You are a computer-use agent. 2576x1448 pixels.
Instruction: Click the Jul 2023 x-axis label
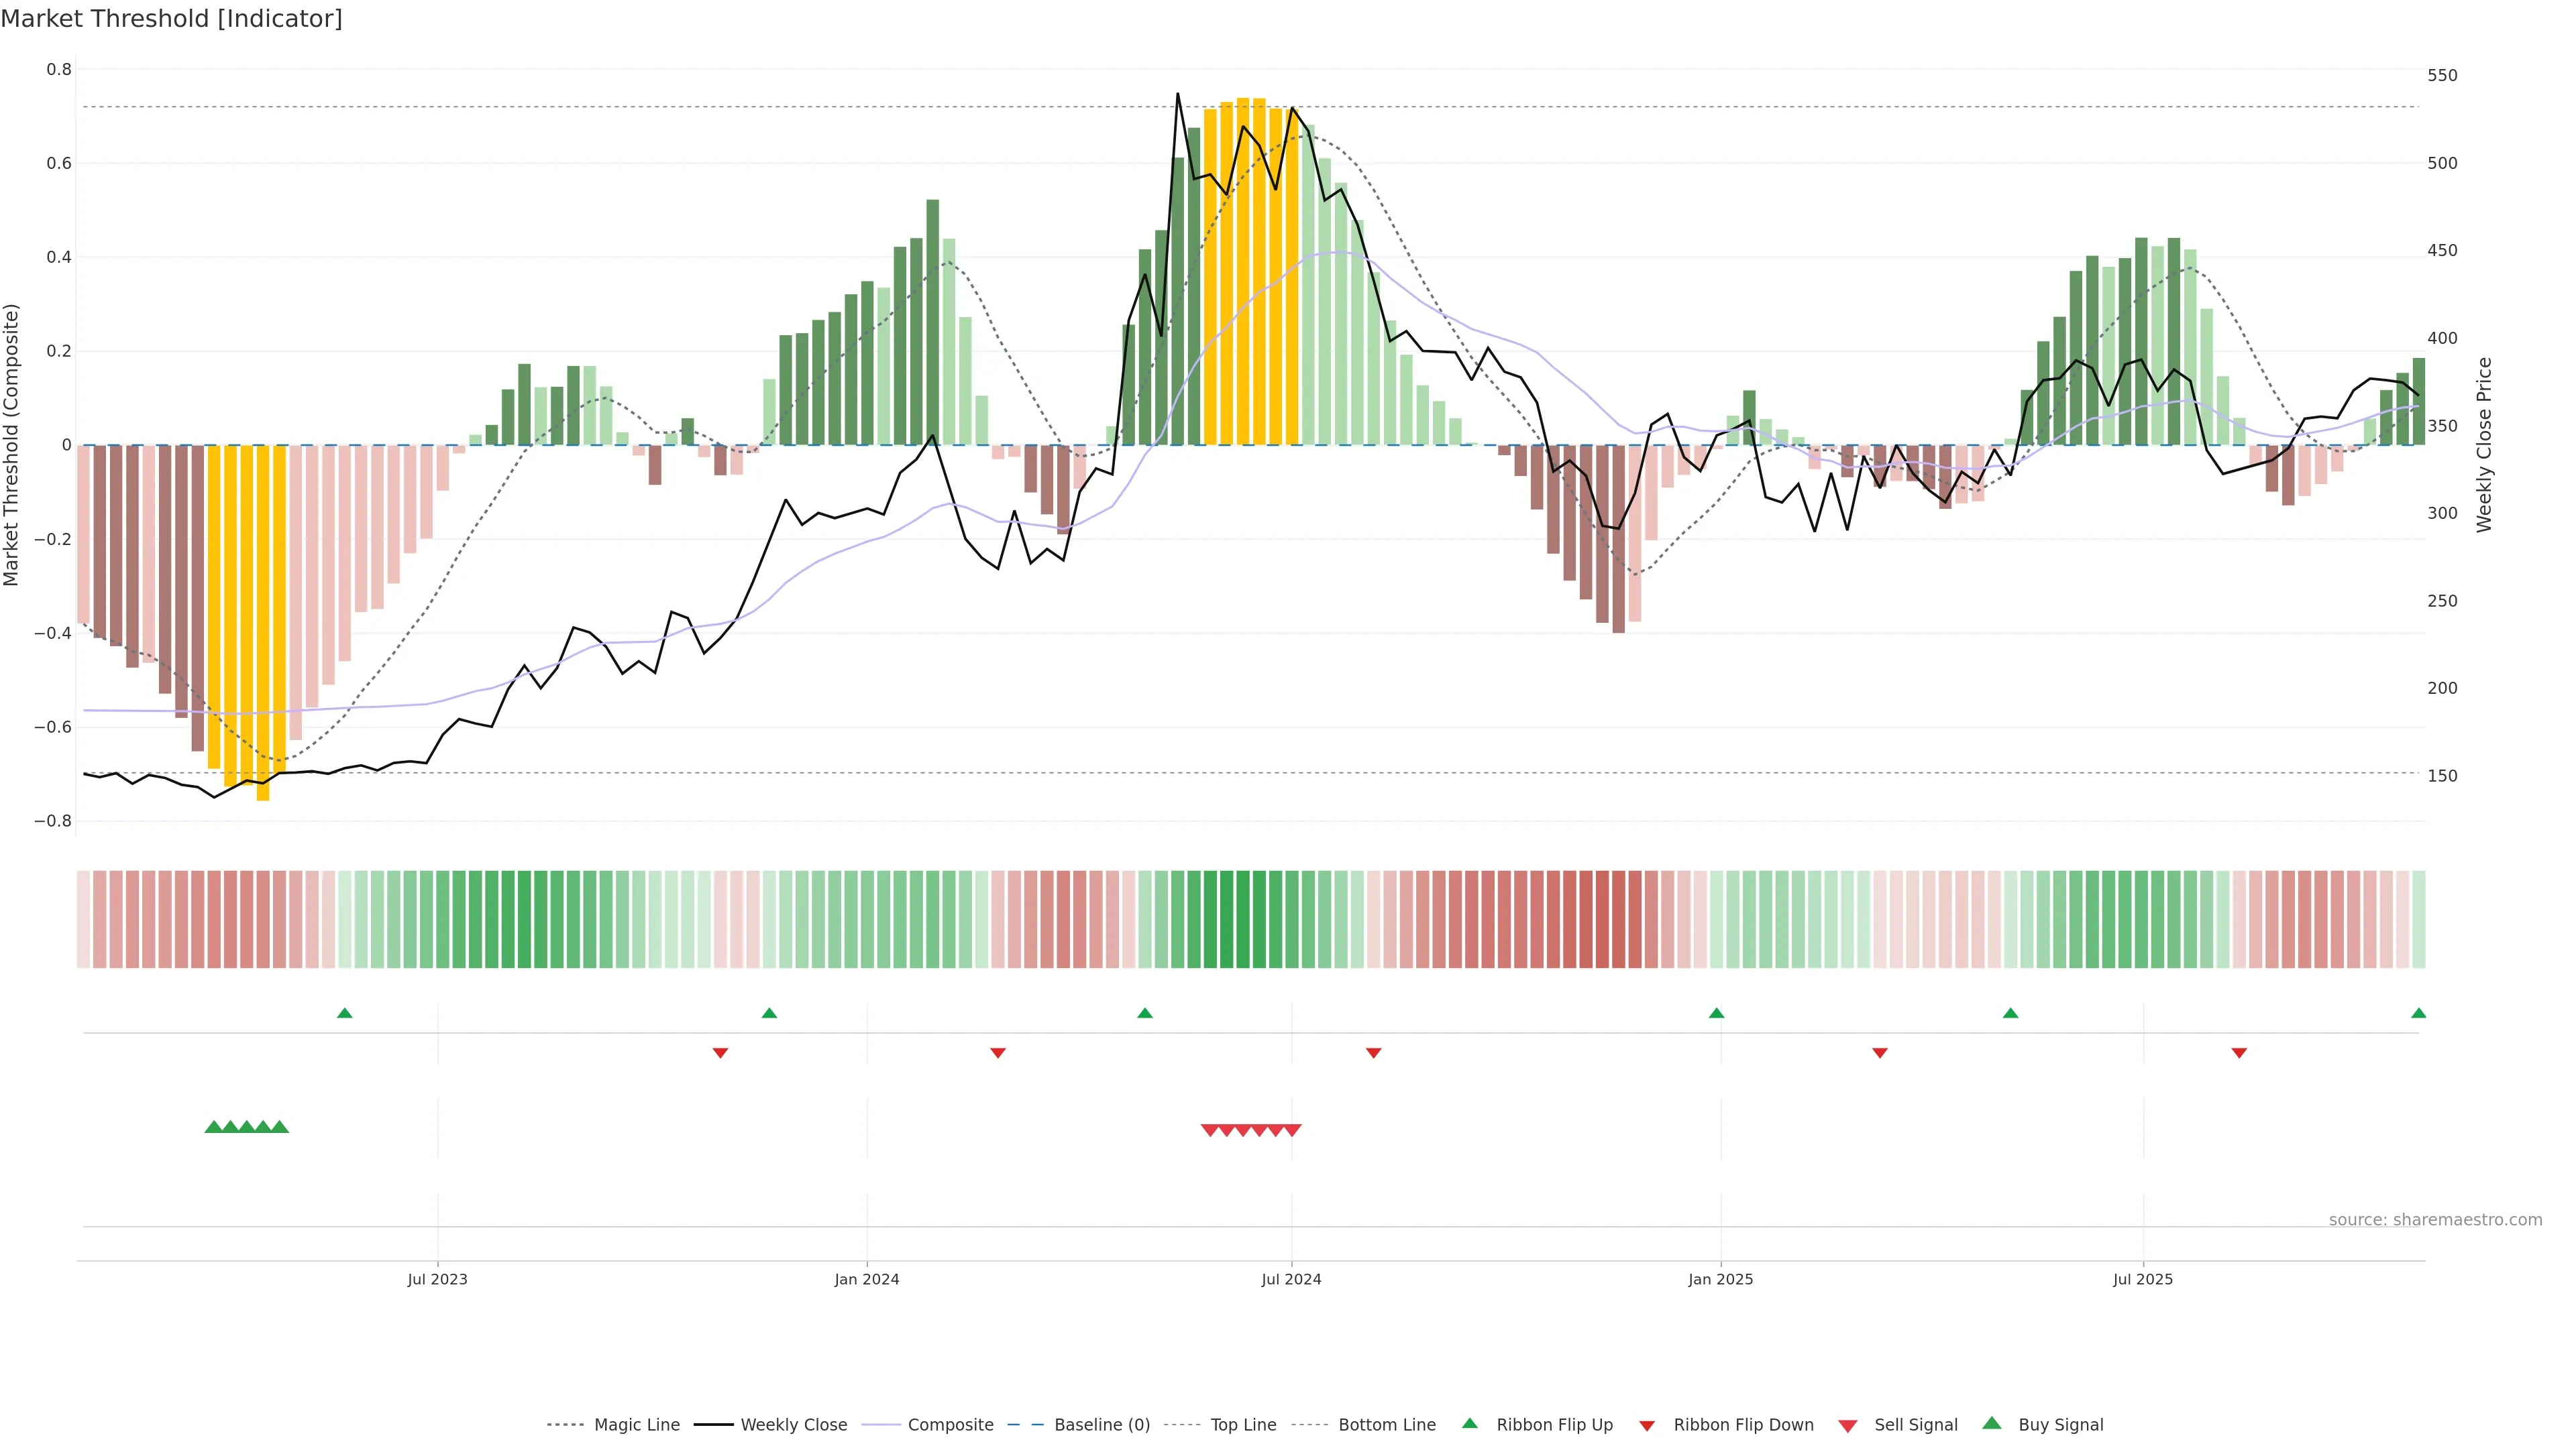click(x=437, y=1279)
